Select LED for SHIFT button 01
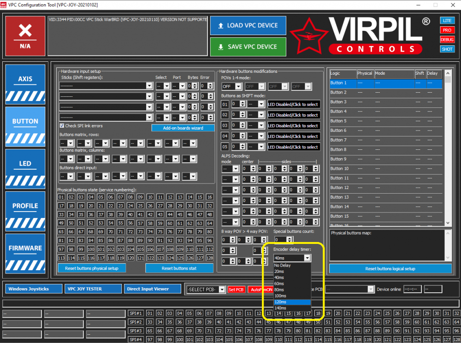461x343 pixels. (293, 104)
